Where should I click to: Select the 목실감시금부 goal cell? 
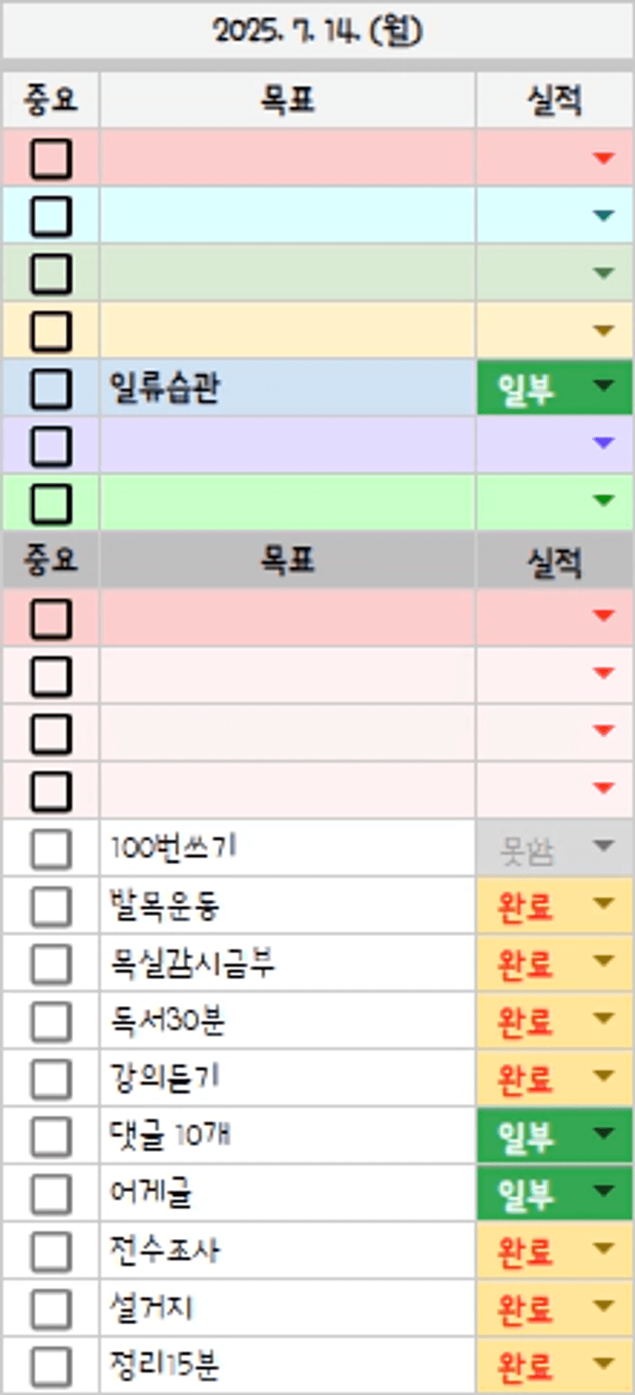point(287,963)
